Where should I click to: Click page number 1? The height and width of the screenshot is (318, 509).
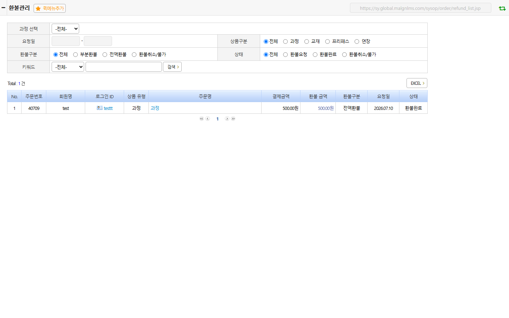point(217,119)
